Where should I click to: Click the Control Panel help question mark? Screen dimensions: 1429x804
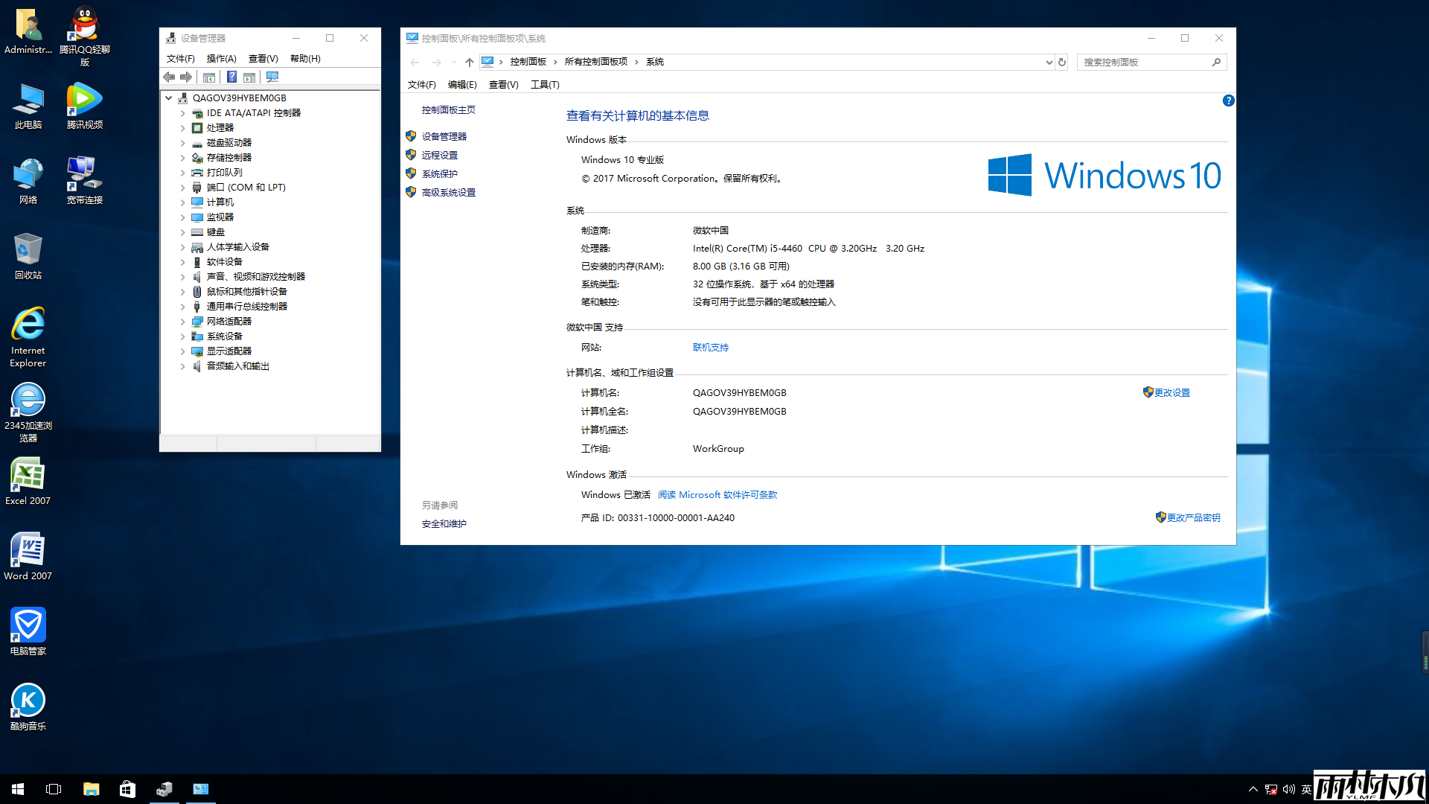click(1228, 100)
